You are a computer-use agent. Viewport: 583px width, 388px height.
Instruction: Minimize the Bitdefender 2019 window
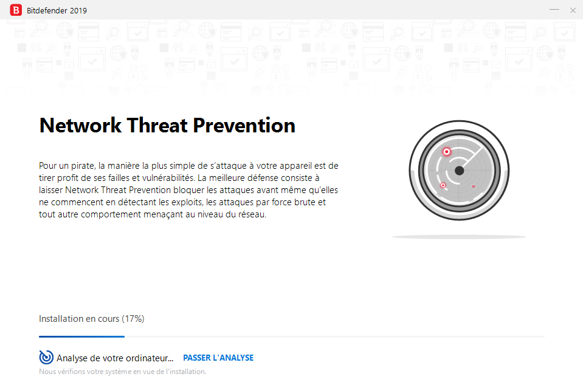coord(554,10)
